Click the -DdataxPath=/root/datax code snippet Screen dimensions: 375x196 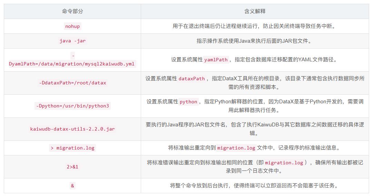tap(72, 83)
